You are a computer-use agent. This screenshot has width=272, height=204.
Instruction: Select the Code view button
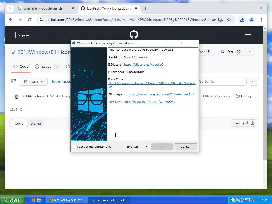pos(19,123)
